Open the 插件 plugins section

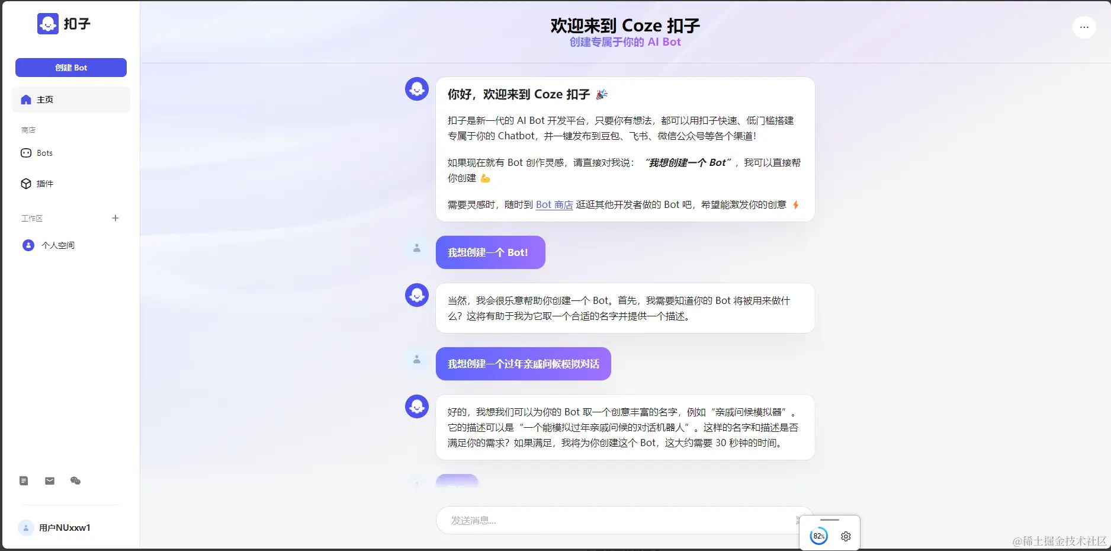tap(71, 184)
